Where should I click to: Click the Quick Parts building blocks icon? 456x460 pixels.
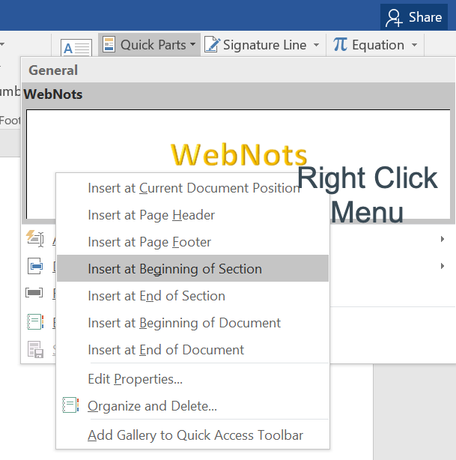click(x=109, y=45)
